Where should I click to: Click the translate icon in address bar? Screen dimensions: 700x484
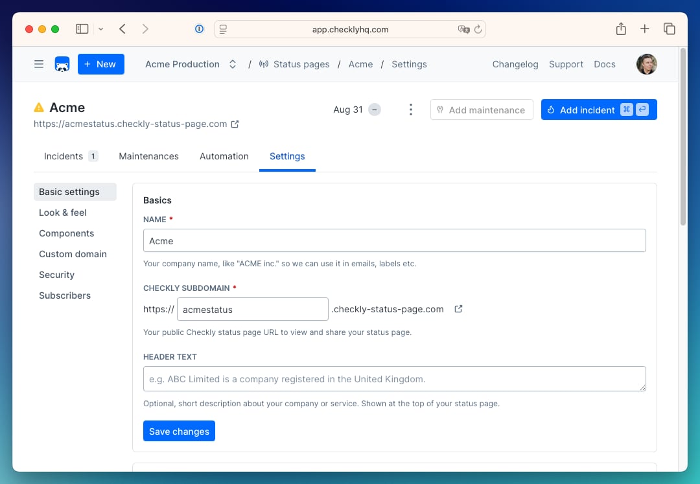tap(464, 29)
